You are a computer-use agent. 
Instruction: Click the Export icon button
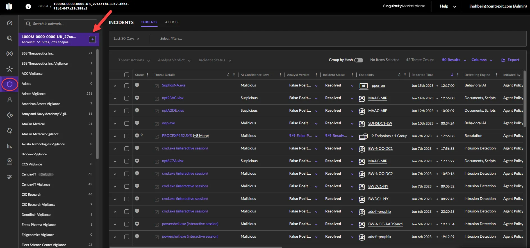pyautogui.click(x=503, y=60)
